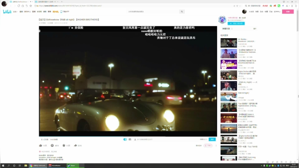Click the search magnifier button in bilibili header

(x=182, y=12)
